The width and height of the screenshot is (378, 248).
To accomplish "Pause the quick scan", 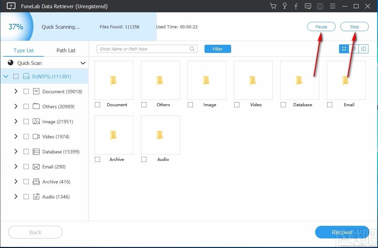I will pos(321,27).
